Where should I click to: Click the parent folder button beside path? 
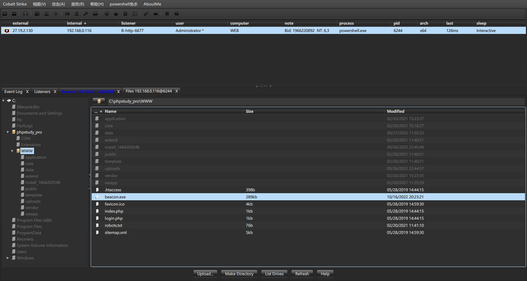coord(99,101)
